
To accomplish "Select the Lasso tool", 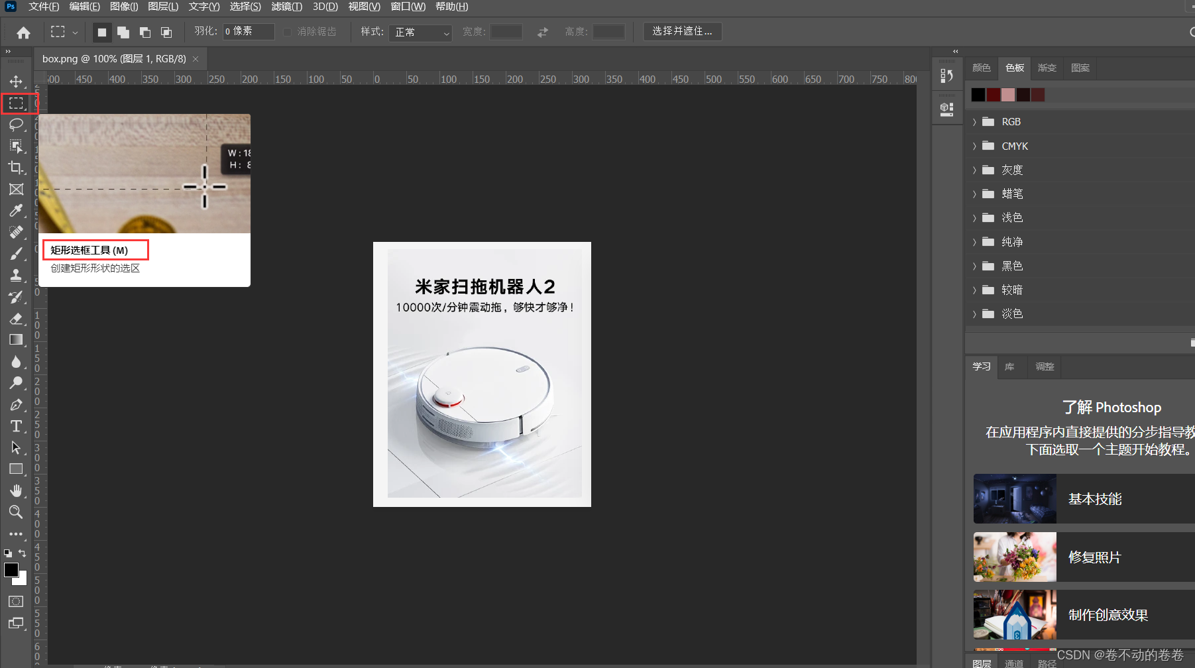I will pyautogui.click(x=16, y=125).
